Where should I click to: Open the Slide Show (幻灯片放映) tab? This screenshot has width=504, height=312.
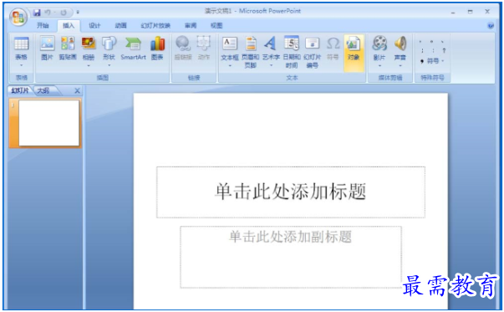155,26
